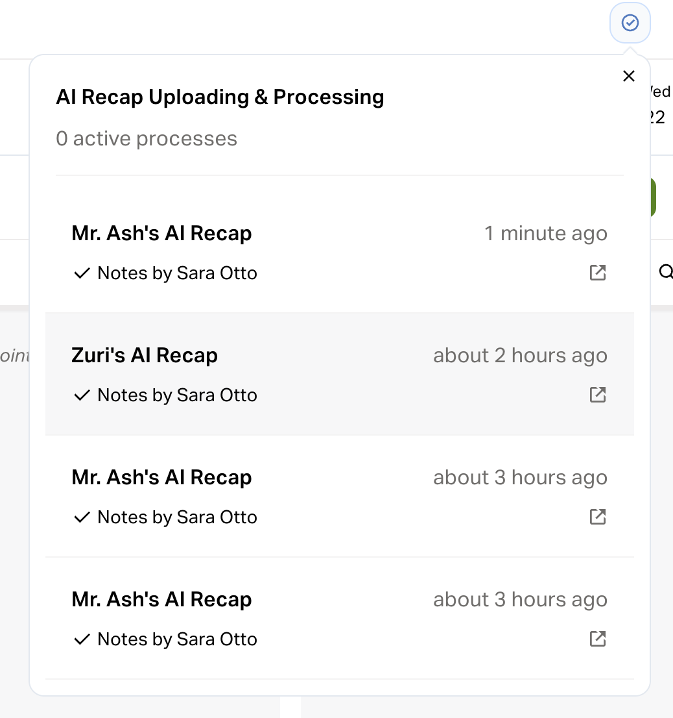Click the partially visible search magnifier icon
Viewport: 673px width, 718px height.
[x=665, y=272]
